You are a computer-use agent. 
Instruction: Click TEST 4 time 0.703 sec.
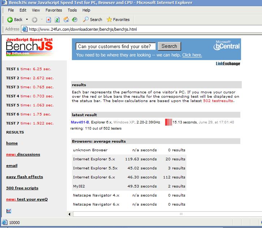(30, 96)
